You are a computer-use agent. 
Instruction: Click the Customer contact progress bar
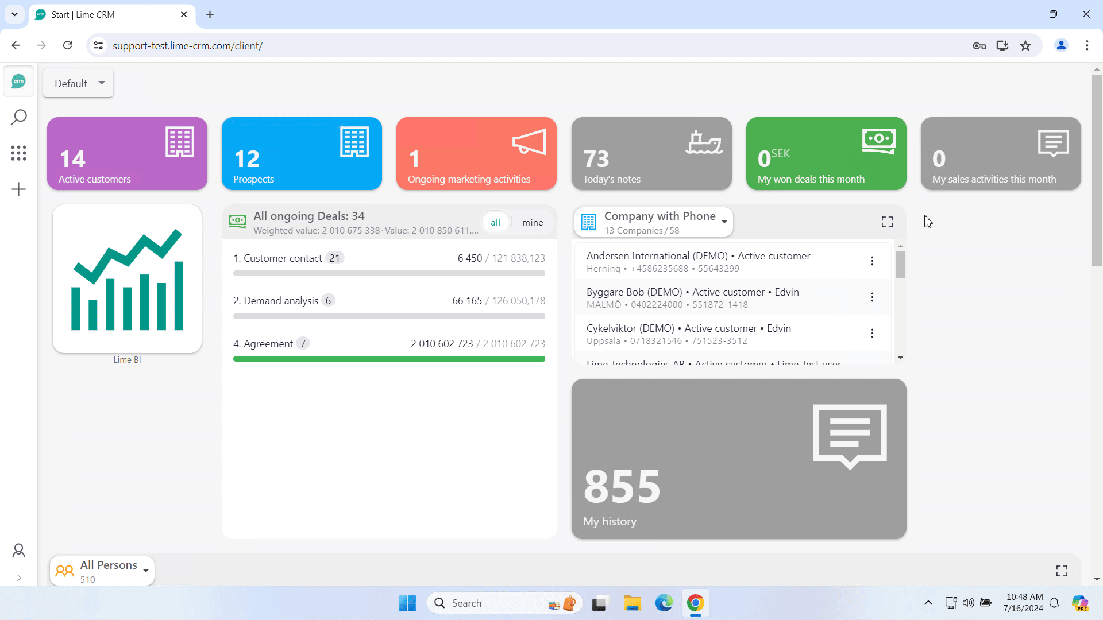pos(389,274)
